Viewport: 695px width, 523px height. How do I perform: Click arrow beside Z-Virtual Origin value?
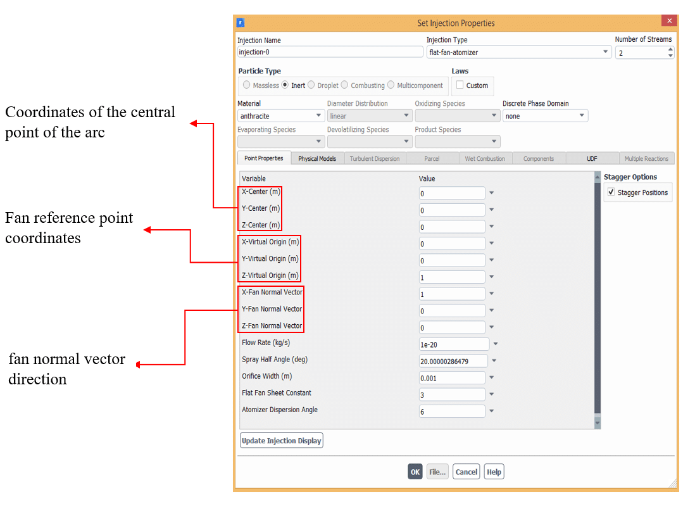[x=491, y=277]
